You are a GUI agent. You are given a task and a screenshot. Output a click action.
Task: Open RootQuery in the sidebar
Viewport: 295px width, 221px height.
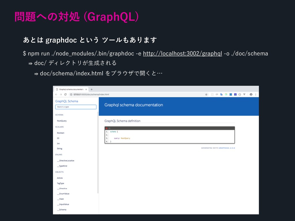pyautogui.click(x=62, y=121)
